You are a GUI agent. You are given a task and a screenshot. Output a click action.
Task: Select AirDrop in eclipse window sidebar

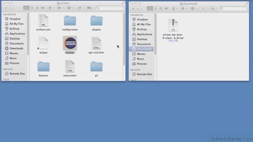coord(15,29)
